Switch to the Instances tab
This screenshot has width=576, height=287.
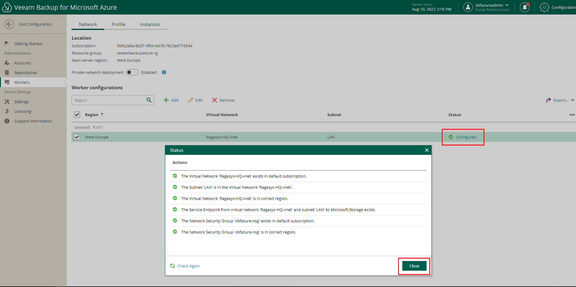(150, 24)
